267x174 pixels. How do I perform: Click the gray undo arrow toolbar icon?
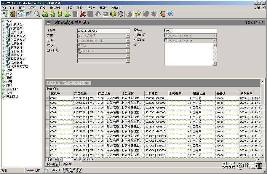pos(98,14)
